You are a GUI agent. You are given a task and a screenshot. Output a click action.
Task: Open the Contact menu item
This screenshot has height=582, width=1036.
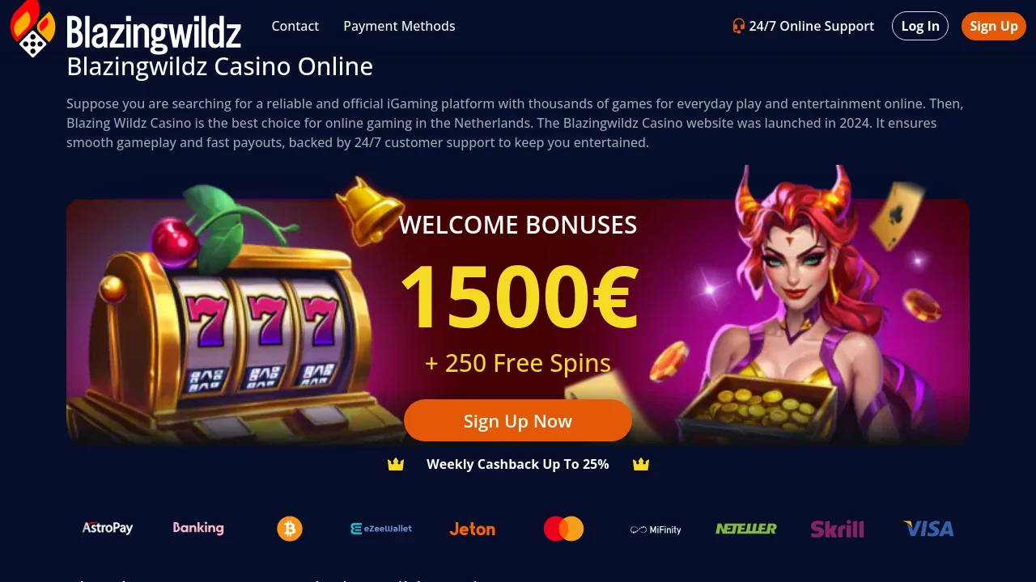(x=295, y=26)
